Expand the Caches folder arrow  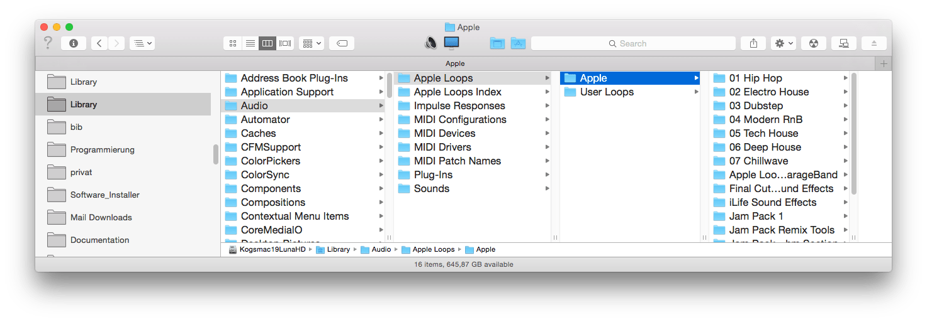point(381,133)
